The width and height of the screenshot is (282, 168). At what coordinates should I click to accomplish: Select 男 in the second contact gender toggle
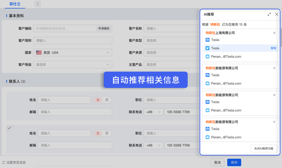pyautogui.click(x=107, y=133)
